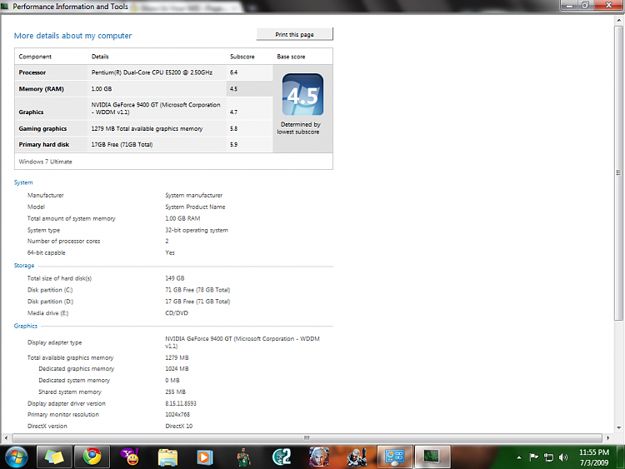625x469 pixels.
Task: Close the Performance Information and Tools window
Action: pyautogui.click(x=608, y=6)
